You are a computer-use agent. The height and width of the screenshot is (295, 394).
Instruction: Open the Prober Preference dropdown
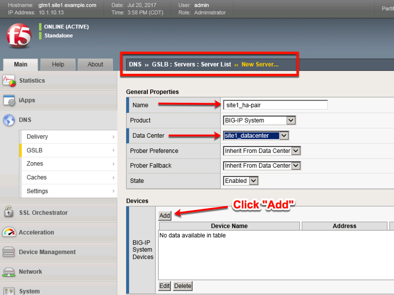(x=262, y=151)
